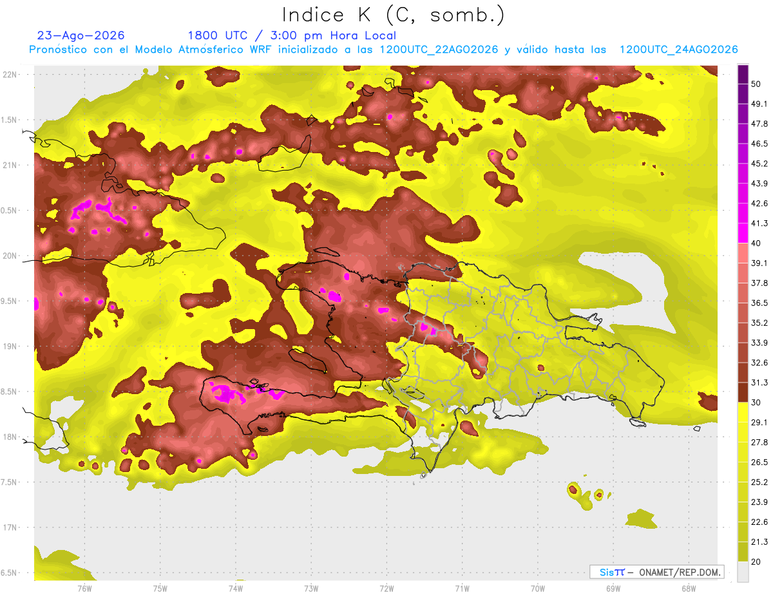Click the longitude label '74W'
Screen dimensions: 773x597
pos(236,589)
